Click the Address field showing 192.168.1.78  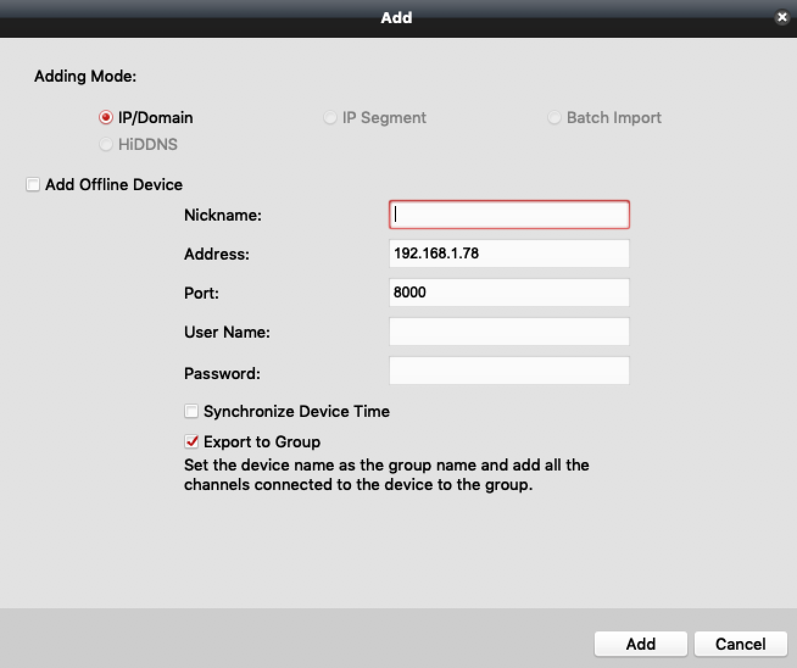coord(509,254)
